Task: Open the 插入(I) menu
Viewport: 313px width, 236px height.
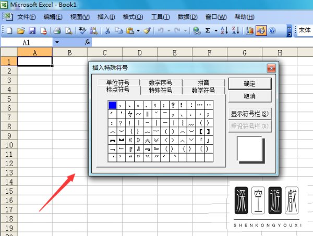Action: (106, 17)
